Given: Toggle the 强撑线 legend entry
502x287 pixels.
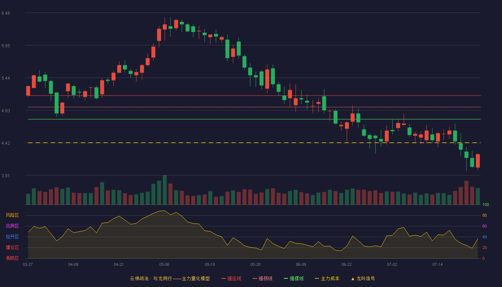Looking at the screenshot, I should coord(294,278).
